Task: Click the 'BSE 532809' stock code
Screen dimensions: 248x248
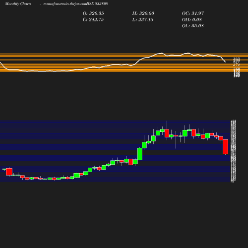Action: pos(97,3)
